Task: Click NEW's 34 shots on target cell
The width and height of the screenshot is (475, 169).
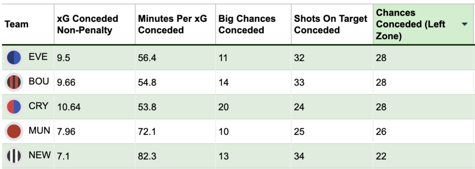Action: pyautogui.click(x=299, y=156)
